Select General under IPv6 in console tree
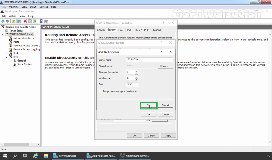Screen dimensions: 272x160 21,61
